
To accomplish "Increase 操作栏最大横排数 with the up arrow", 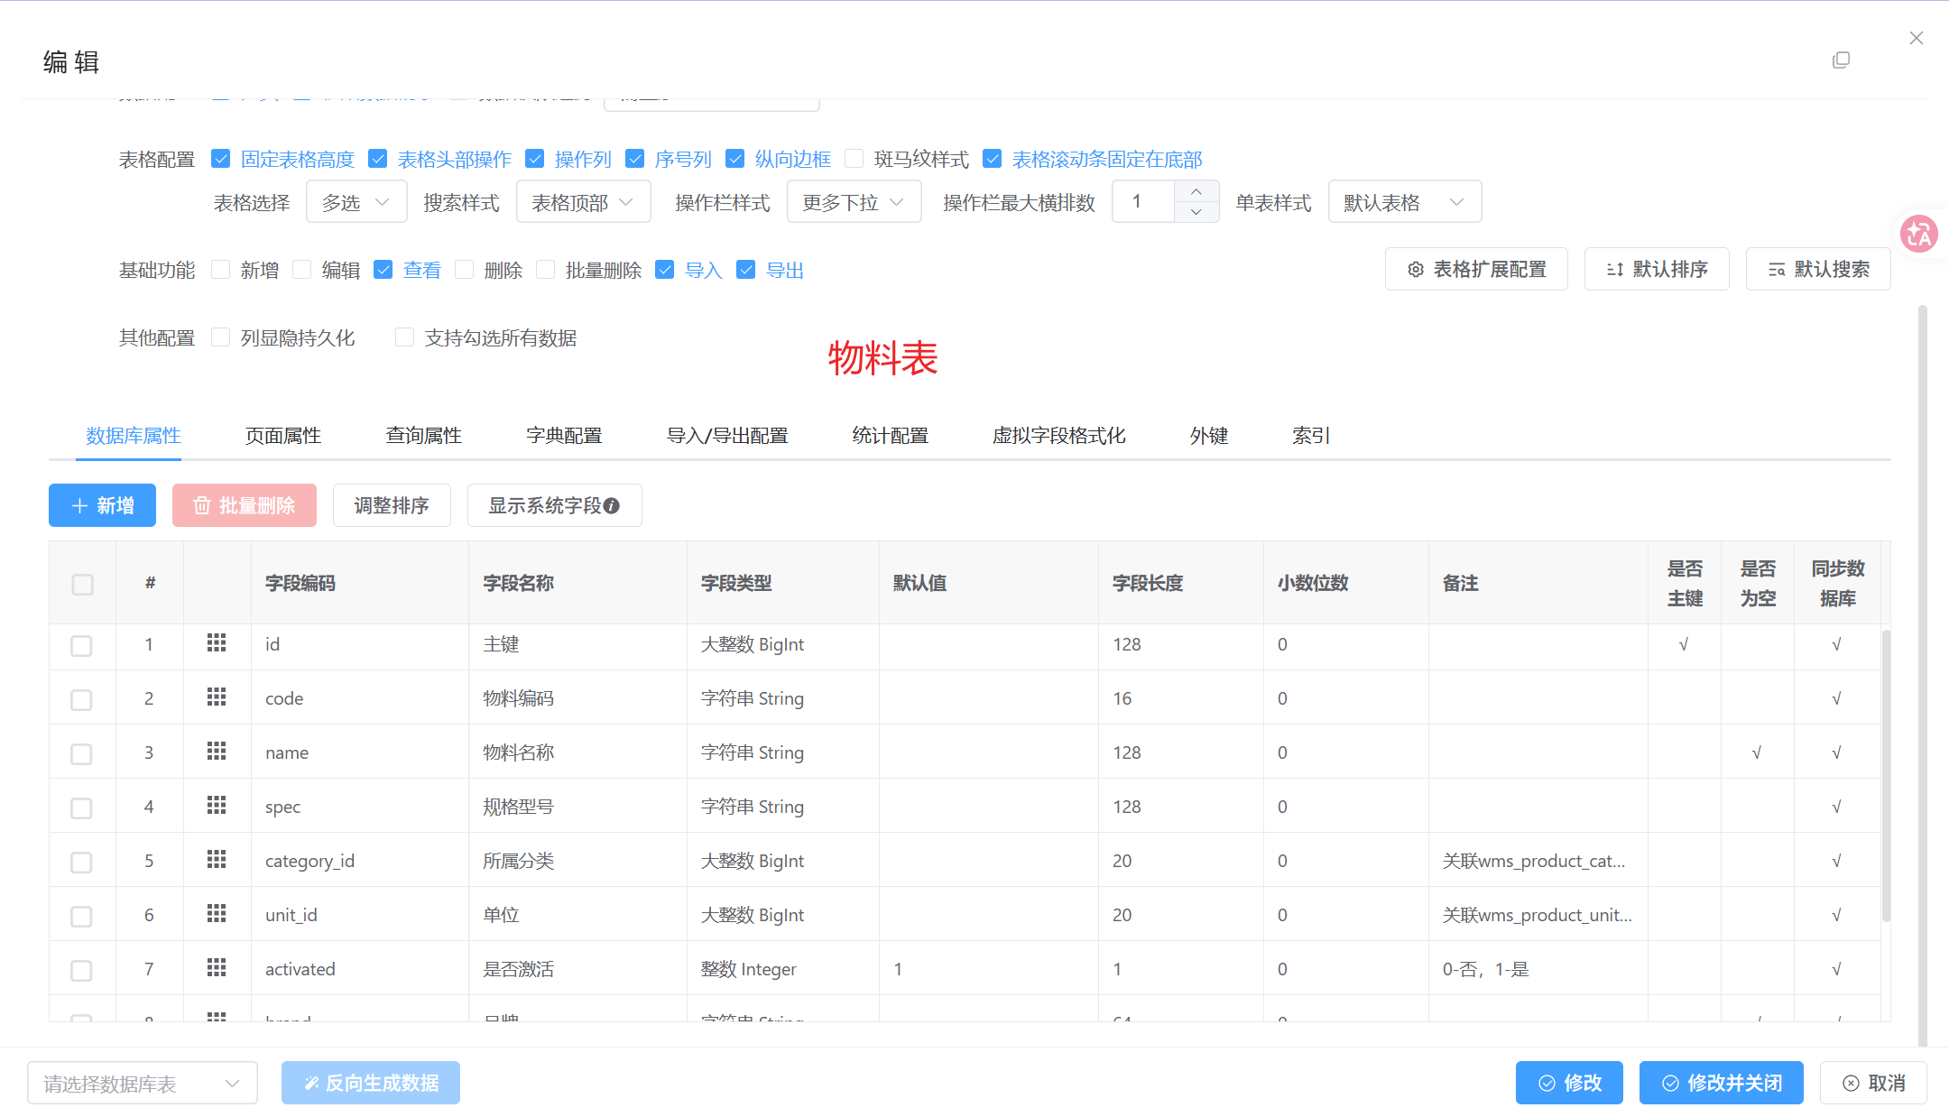I will [1196, 192].
